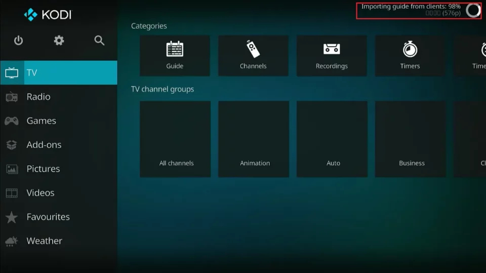
Task: Open the Animation channel group
Action: pyautogui.click(x=254, y=139)
